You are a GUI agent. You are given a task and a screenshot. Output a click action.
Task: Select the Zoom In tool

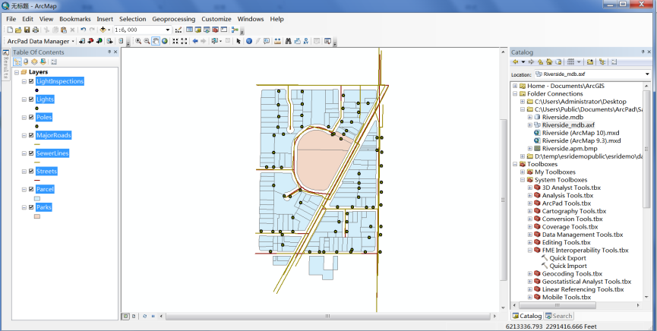pos(138,41)
